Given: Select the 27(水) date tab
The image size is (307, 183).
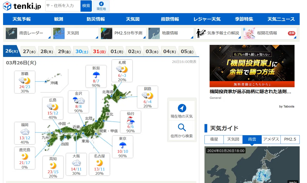Looking at the screenshot, I should point(29,51).
